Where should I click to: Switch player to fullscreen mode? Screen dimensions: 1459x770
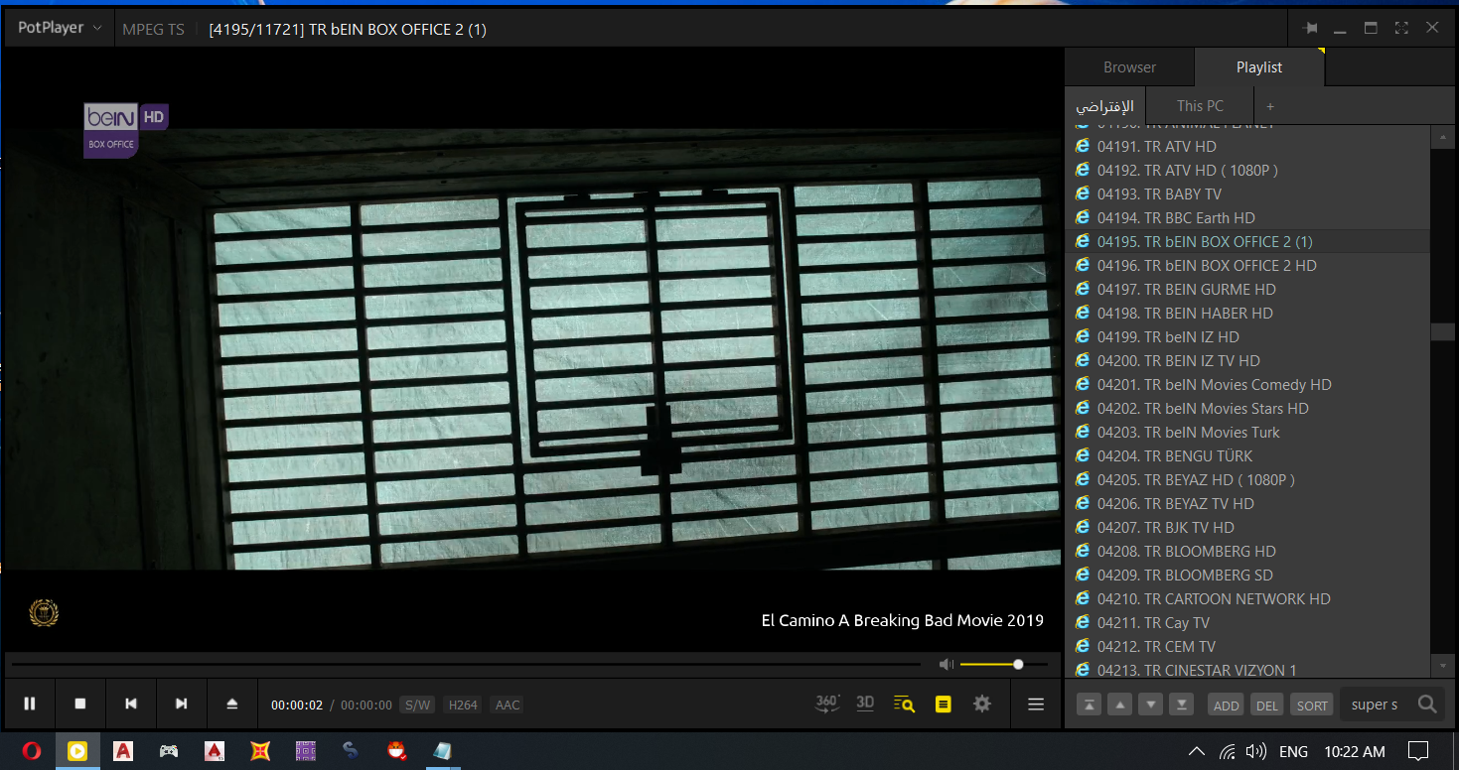point(1401,28)
